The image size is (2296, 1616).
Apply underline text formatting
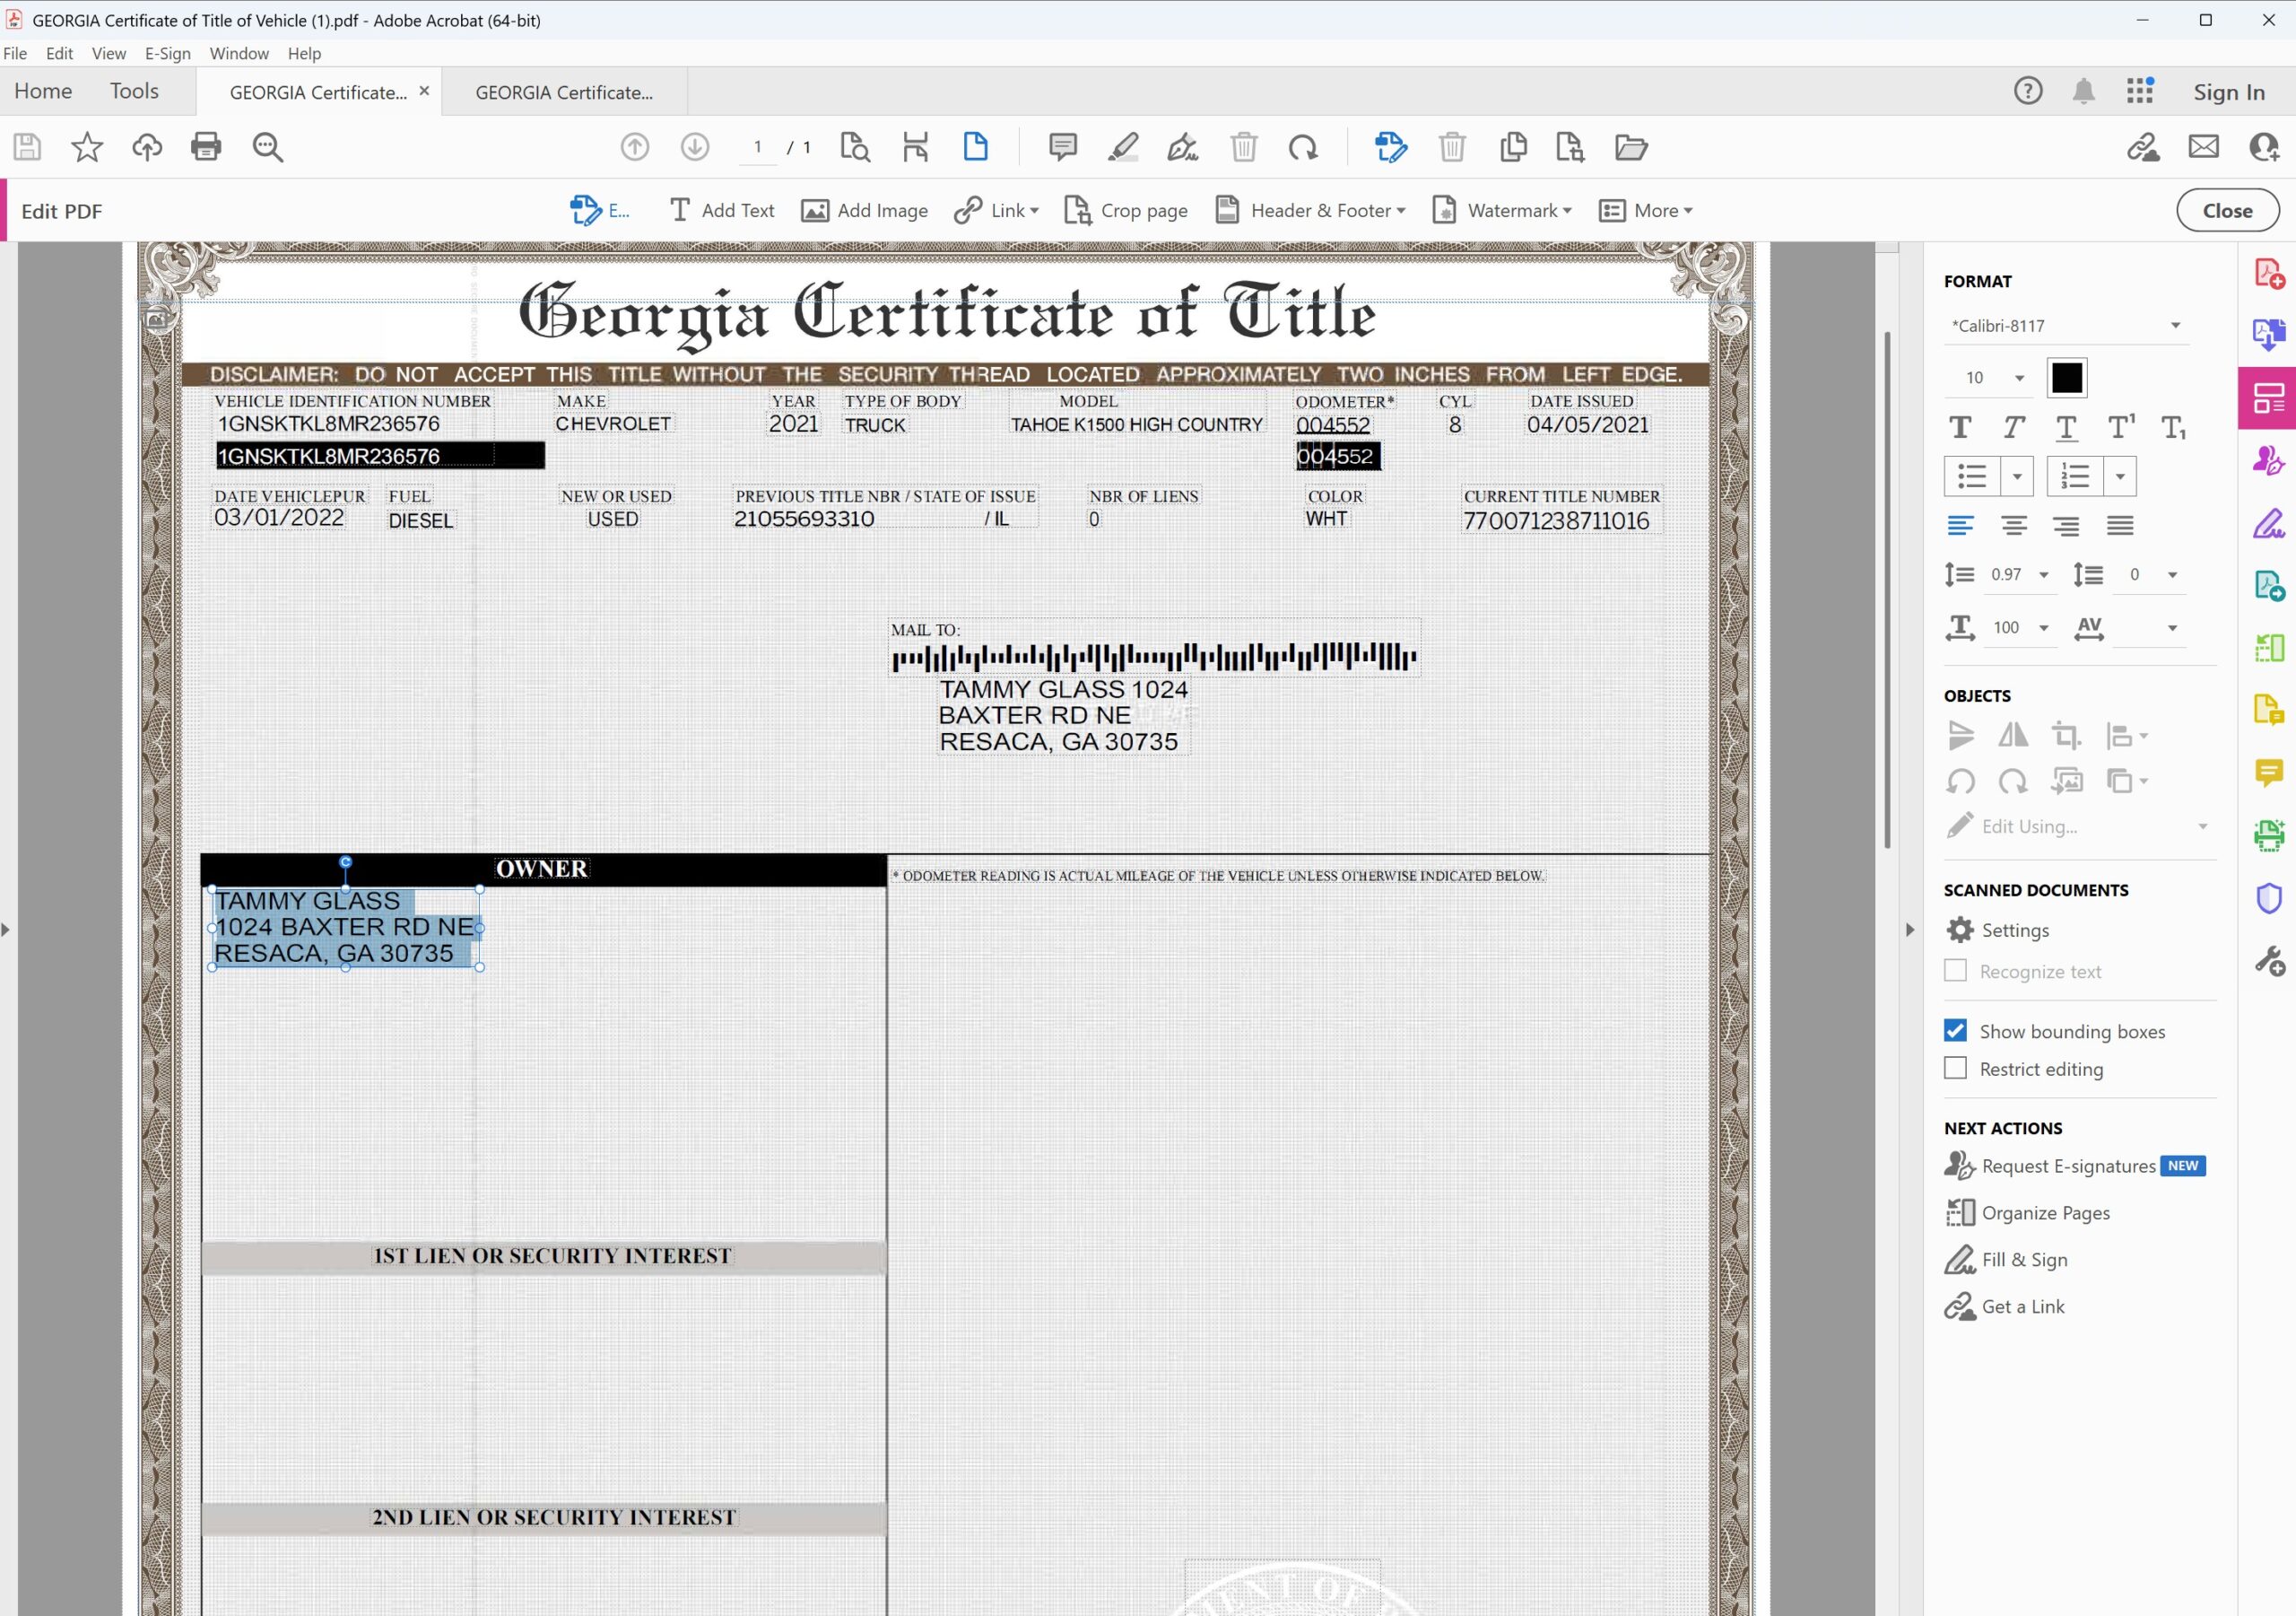click(x=2067, y=428)
